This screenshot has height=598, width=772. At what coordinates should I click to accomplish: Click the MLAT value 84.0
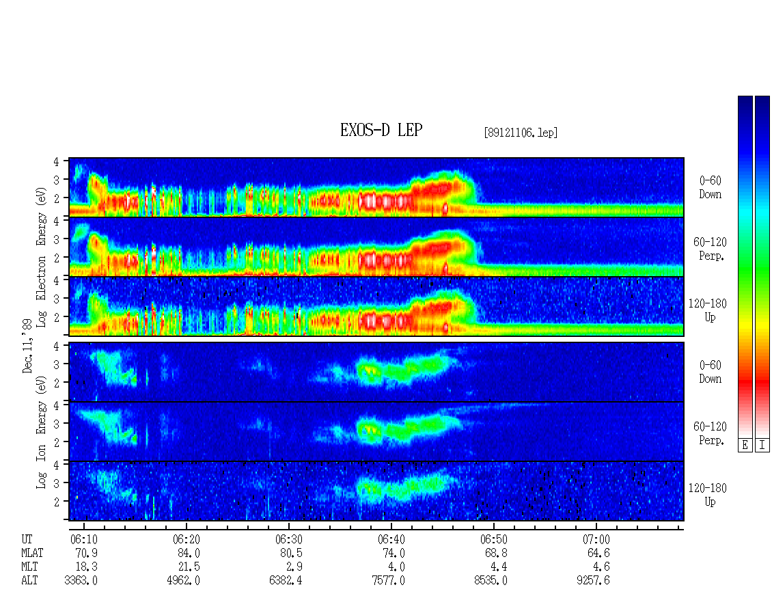[x=189, y=553]
